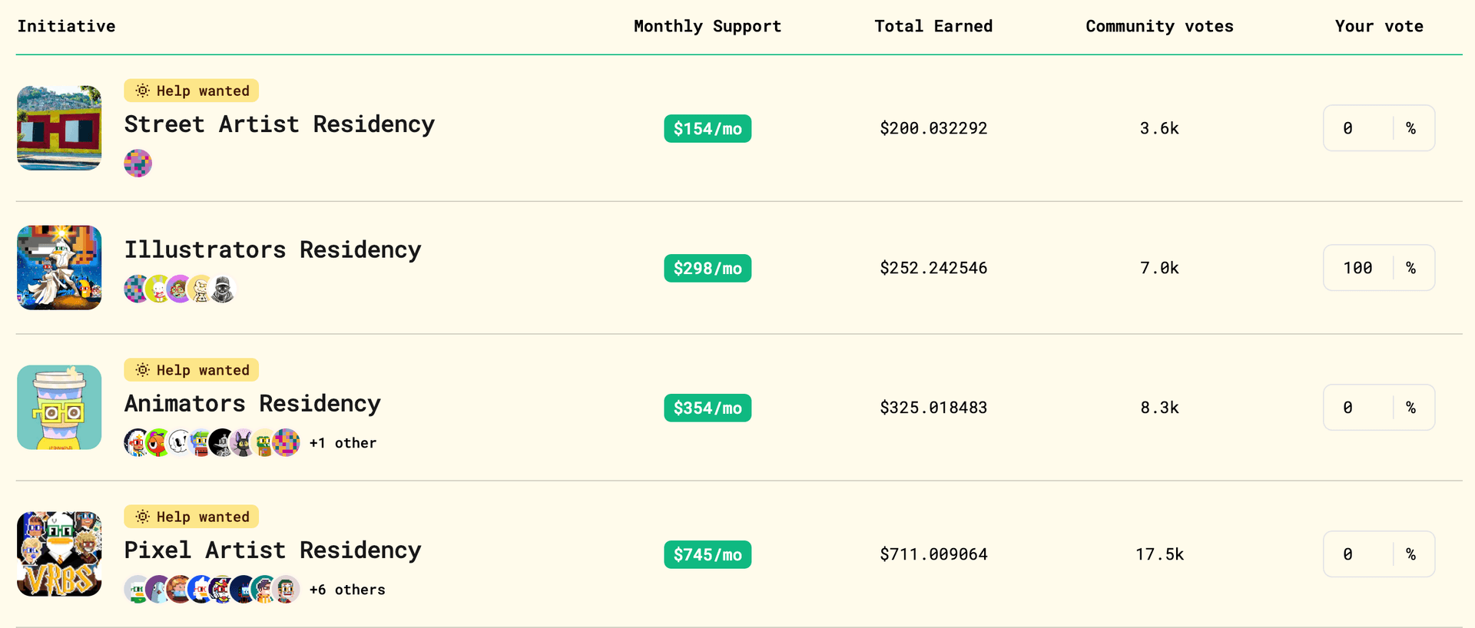This screenshot has height=628, width=1475.
Task: Edit the 100 percent vote for Illustrators Residency
Action: (1357, 268)
